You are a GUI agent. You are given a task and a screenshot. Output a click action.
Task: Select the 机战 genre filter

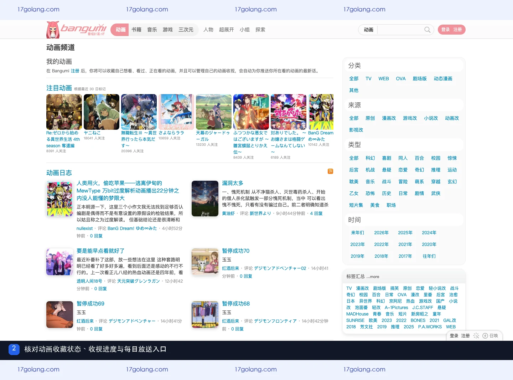(370, 170)
